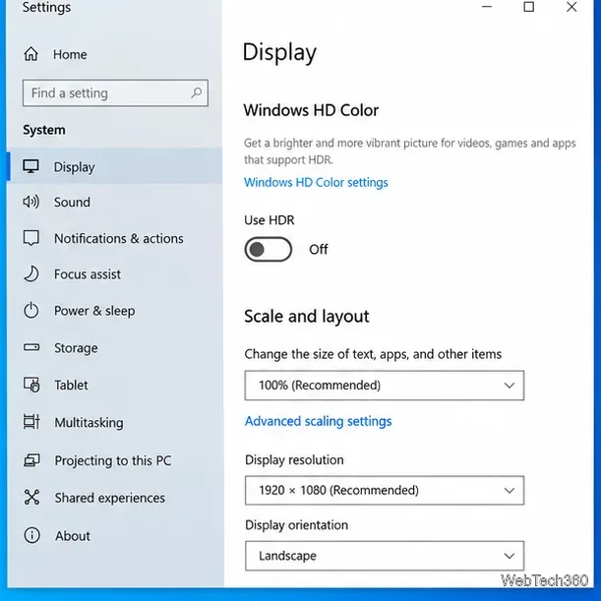Click the Tablet device icon
The width and height of the screenshot is (601, 601).
[31, 385]
